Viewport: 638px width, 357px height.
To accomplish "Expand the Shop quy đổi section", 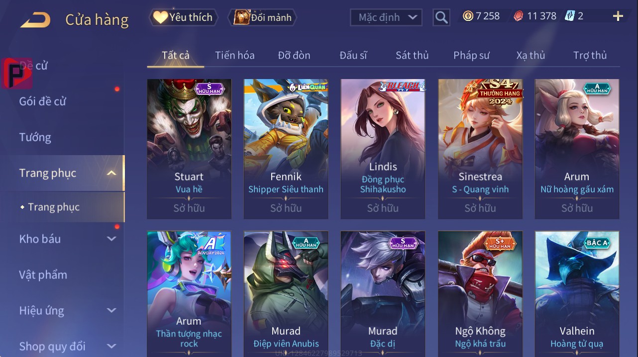I will pos(112,346).
